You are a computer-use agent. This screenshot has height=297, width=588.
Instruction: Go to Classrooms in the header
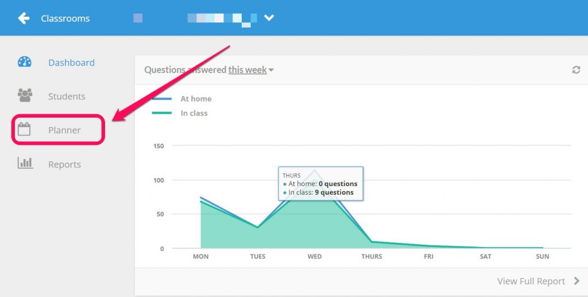pyautogui.click(x=65, y=18)
